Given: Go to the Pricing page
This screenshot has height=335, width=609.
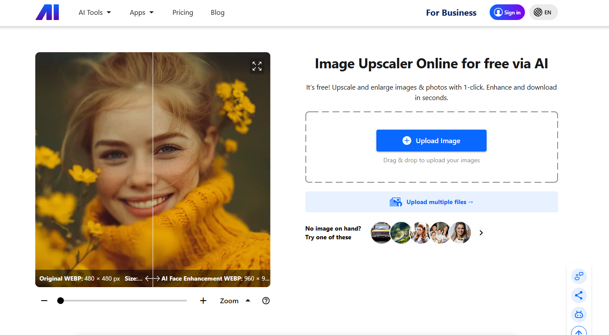Looking at the screenshot, I should pos(183,13).
